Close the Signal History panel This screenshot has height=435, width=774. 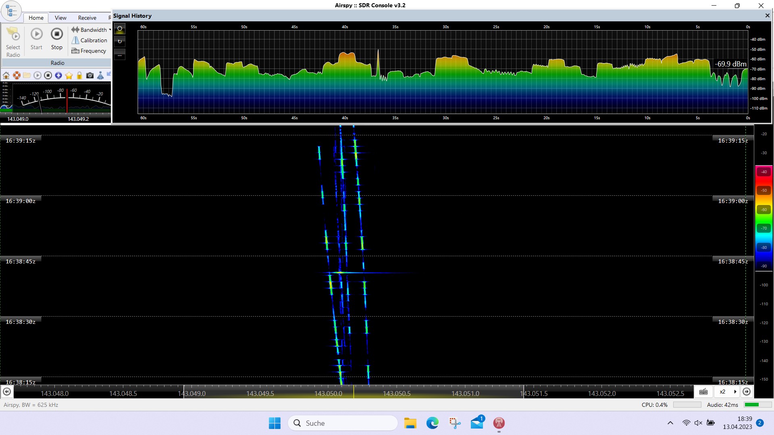pyautogui.click(x=767, y=16)
